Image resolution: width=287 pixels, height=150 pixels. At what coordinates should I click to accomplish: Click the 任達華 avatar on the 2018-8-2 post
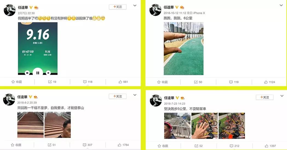(9, 100)
